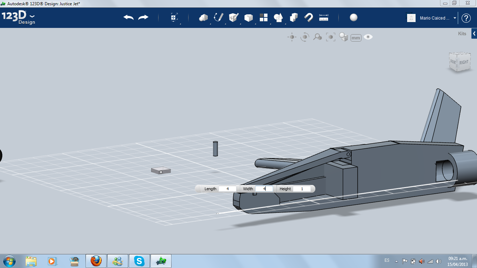
Task: Toggle visibility with the eye icon
Action: click(368, 37)
